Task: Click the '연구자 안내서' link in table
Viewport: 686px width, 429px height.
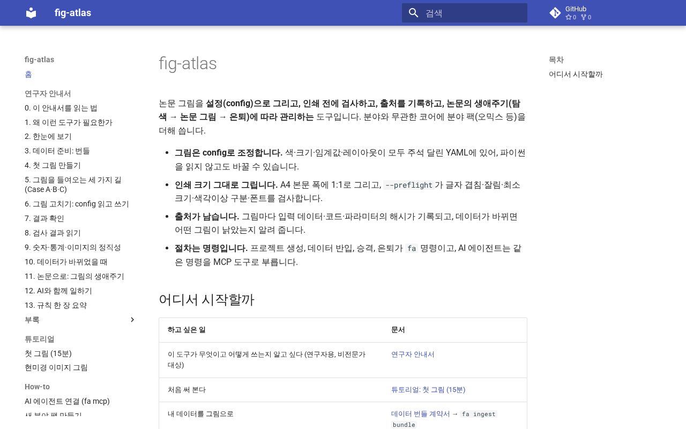Action: (413, 354)
